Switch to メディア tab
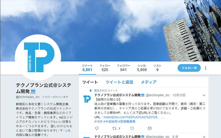 click(149, 82)
